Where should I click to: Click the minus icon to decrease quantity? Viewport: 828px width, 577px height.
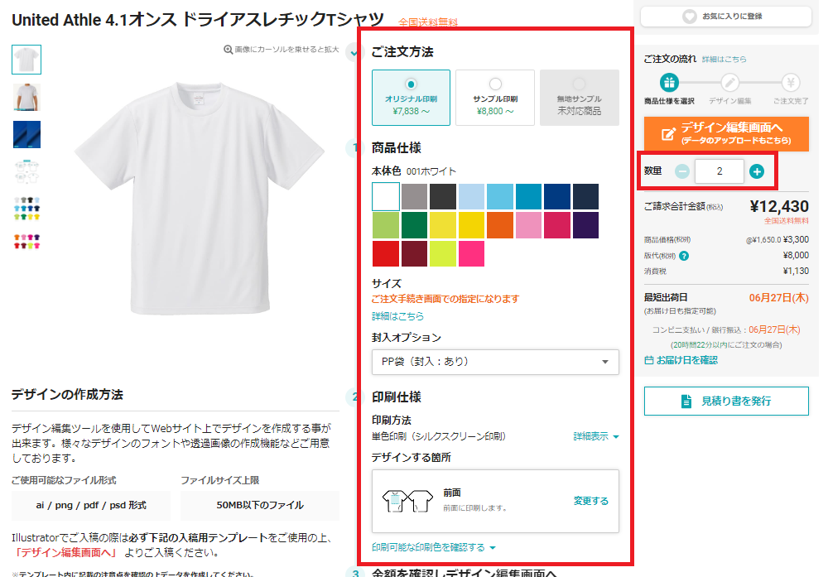[681, 171]
